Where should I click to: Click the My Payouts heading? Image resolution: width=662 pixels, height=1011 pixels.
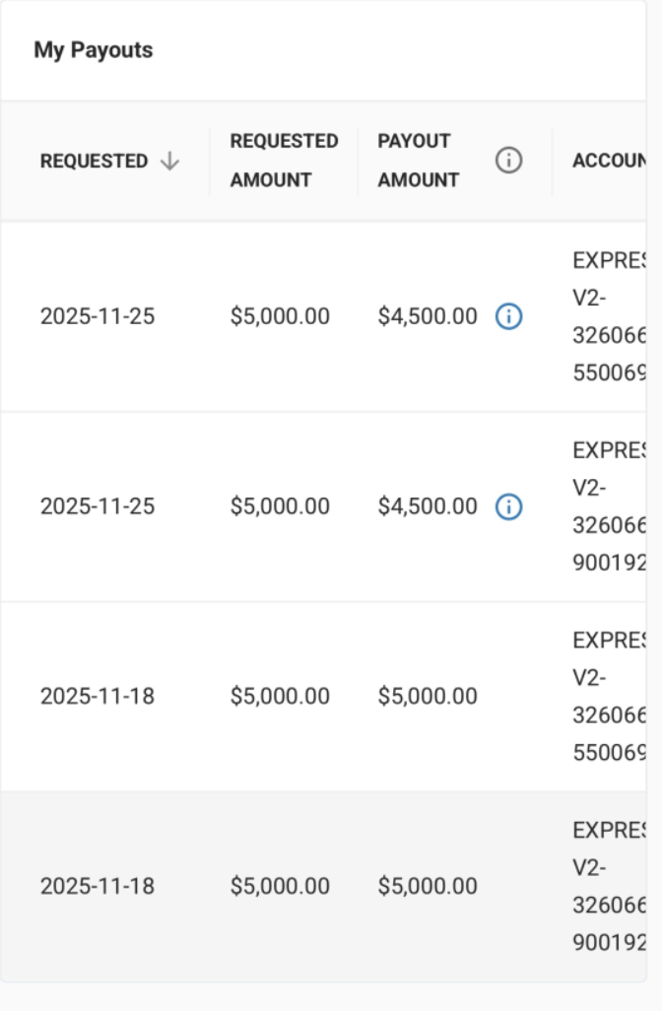pyautogui.click(x=94, y=50)
